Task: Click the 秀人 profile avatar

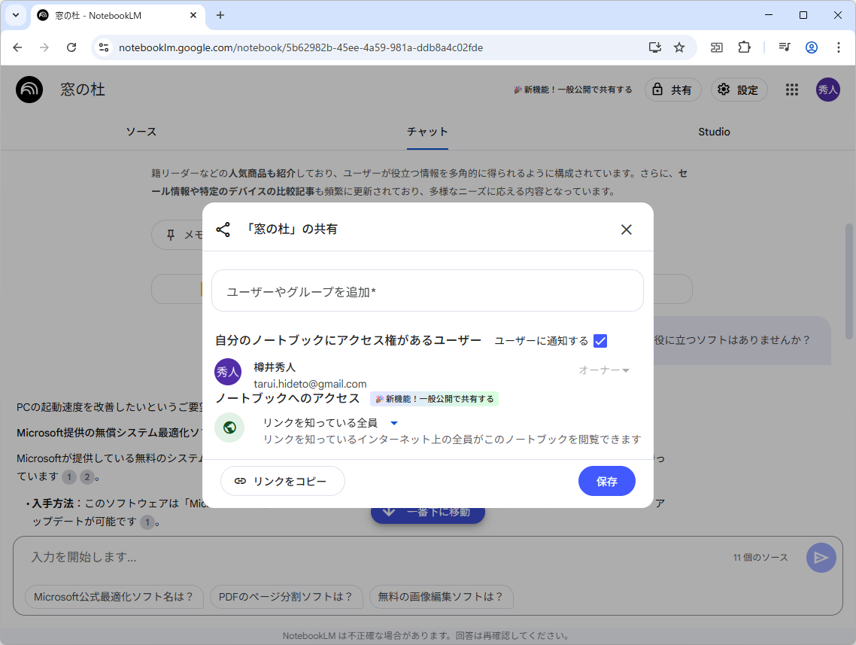Action: point(827,90)
